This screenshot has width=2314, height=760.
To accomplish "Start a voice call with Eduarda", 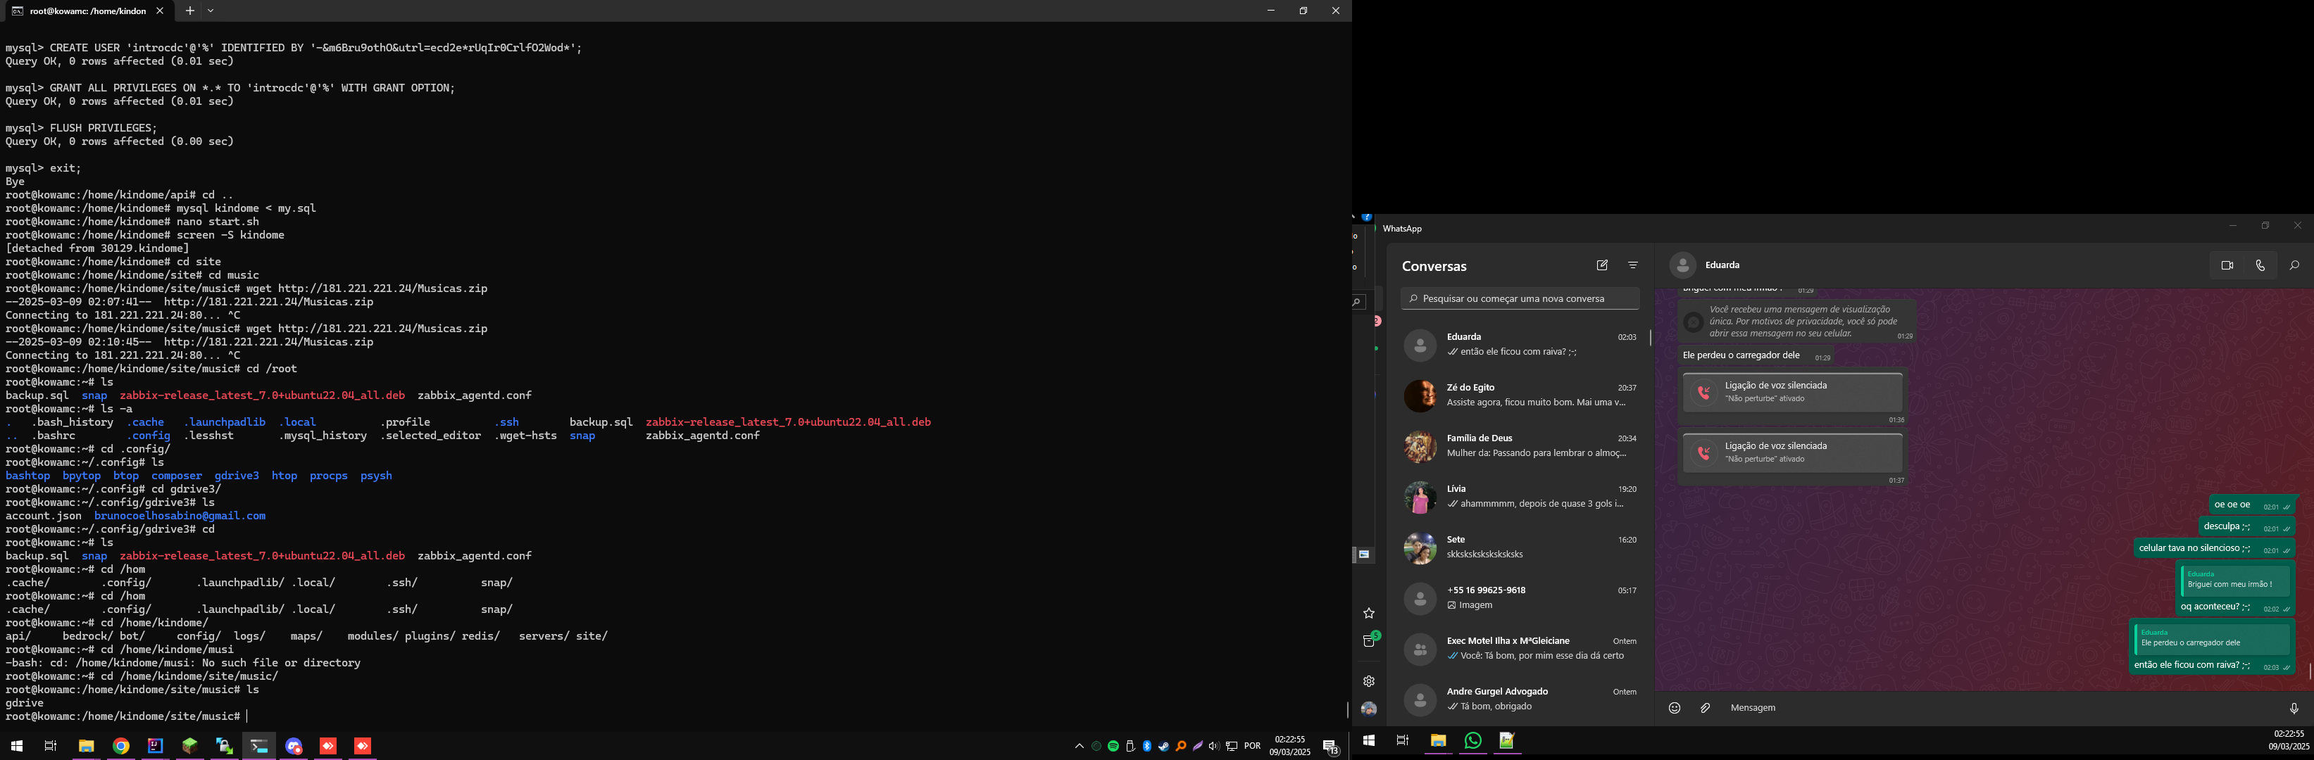I will [2260, 265].
